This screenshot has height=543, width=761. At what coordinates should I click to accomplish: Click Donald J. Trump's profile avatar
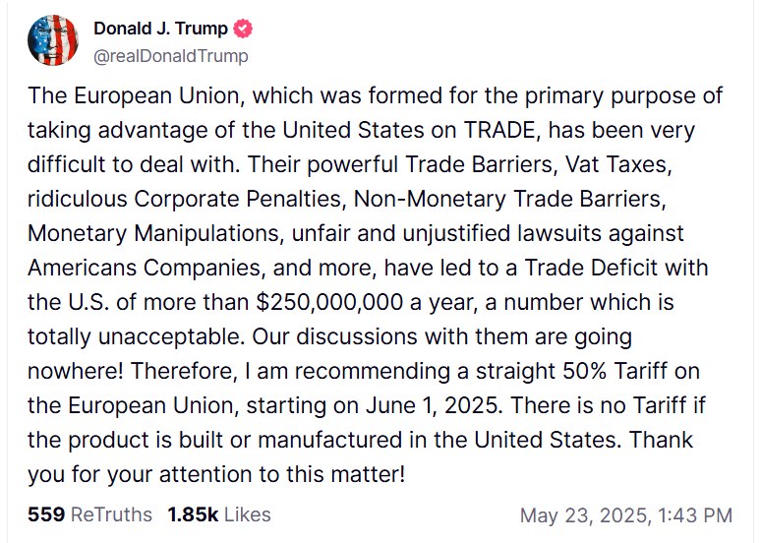pyautogui.click(x=53, y=40)
